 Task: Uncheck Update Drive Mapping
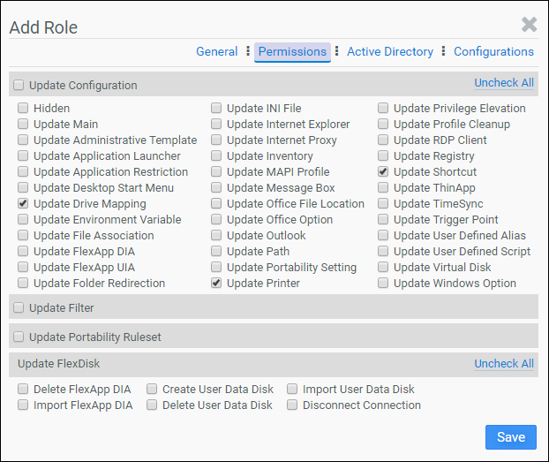click(x=23, y=204)
